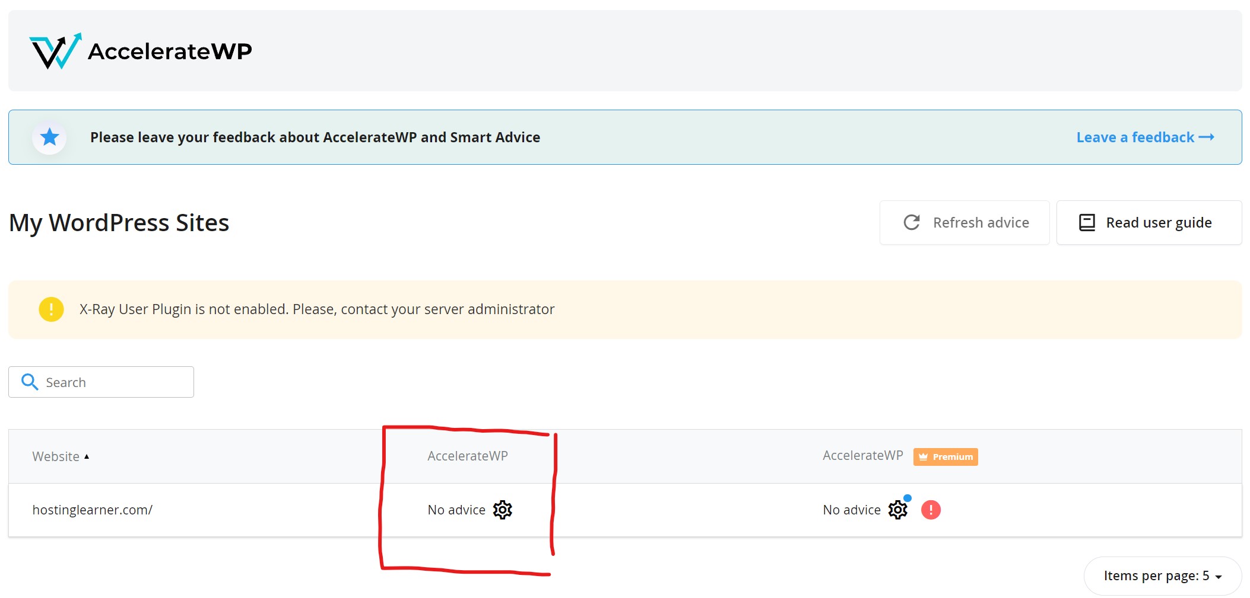Open the Leave a feedback link

(1145, 137)
